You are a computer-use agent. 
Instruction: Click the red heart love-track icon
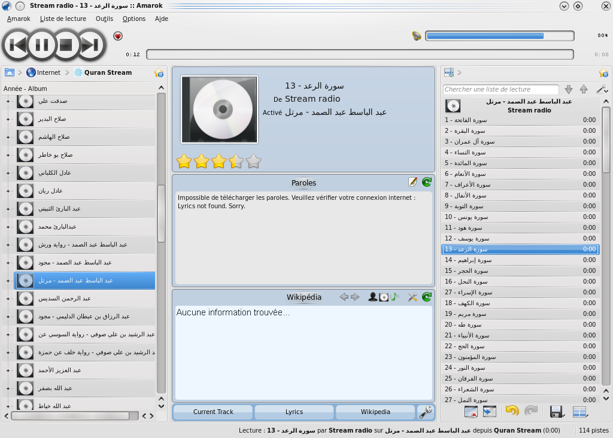[118, 36]
